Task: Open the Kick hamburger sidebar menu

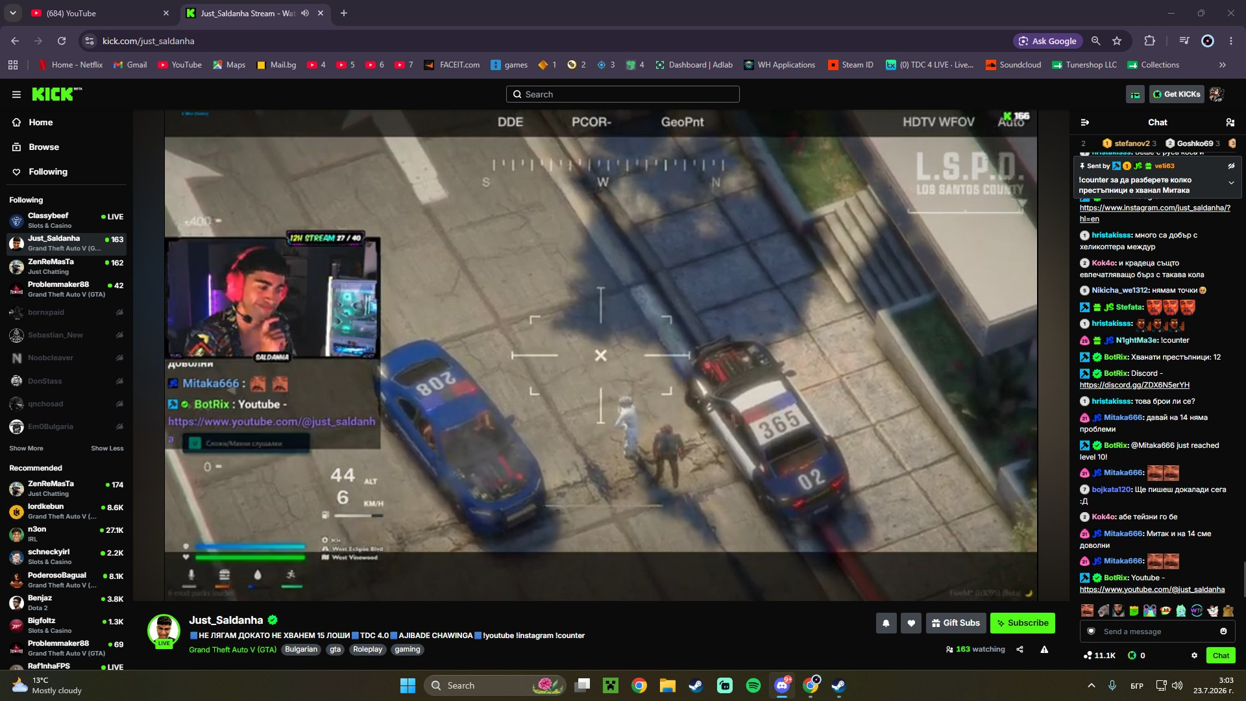Action: pos(16,94)
